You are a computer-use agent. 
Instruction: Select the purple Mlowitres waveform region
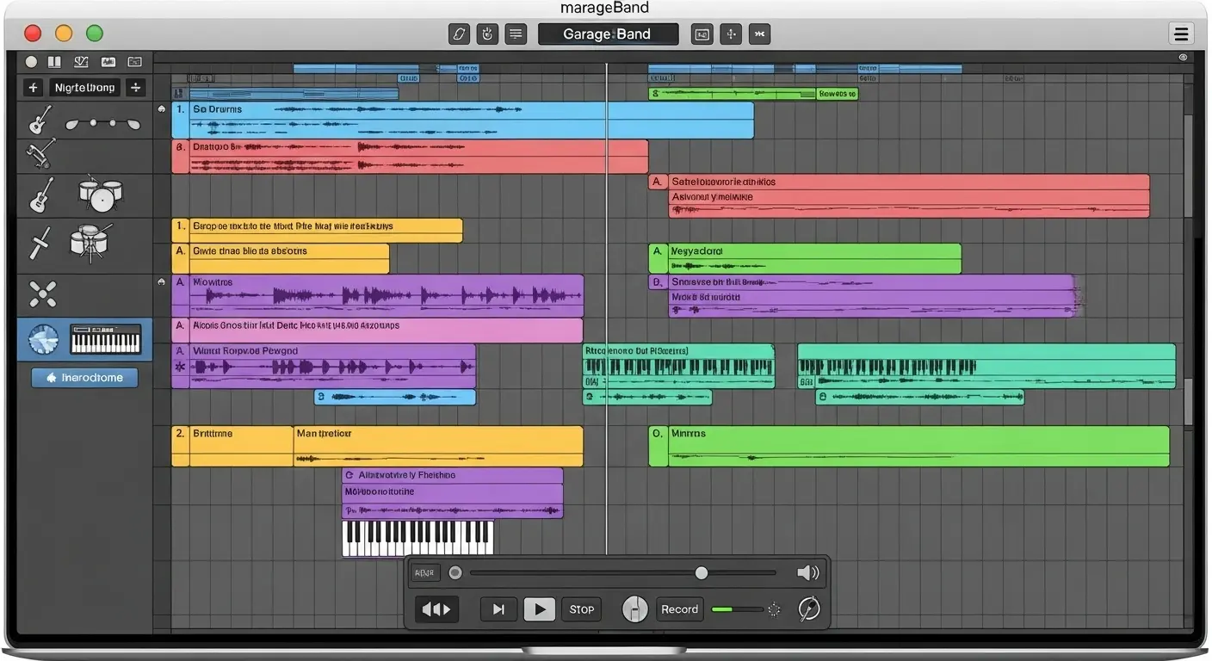coord(377,295)
